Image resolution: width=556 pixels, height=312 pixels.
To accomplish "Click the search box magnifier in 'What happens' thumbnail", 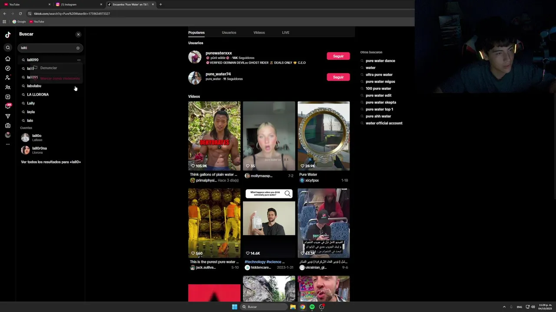I will [288, 194].
